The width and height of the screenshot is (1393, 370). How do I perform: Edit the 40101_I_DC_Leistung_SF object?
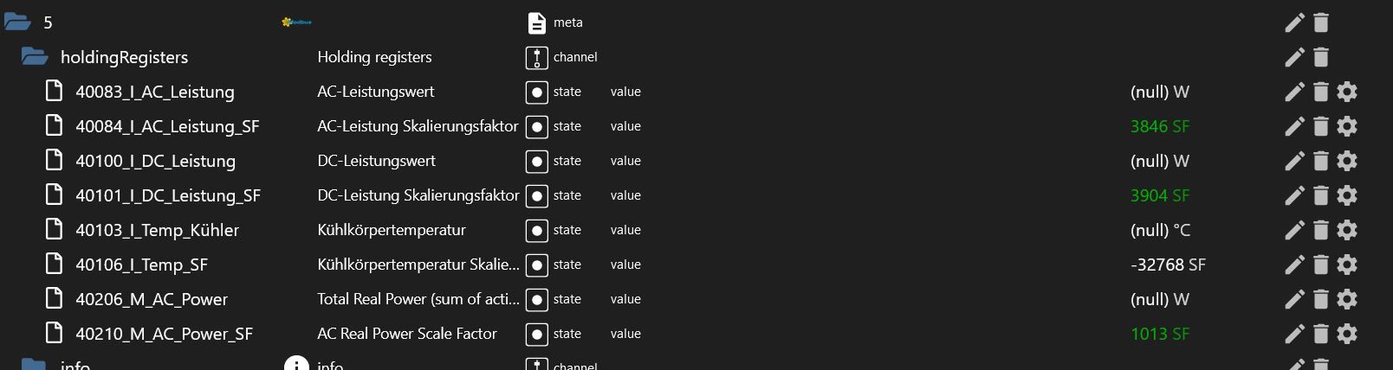click(1294, 195)
